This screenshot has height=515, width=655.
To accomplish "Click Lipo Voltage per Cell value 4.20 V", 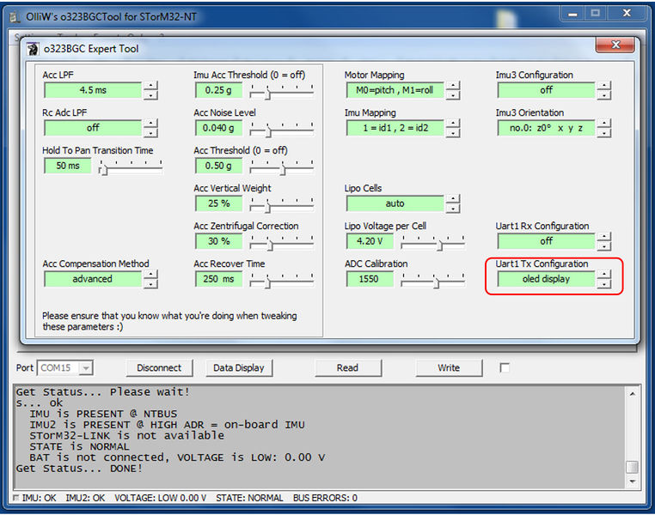I will point(370,241).
